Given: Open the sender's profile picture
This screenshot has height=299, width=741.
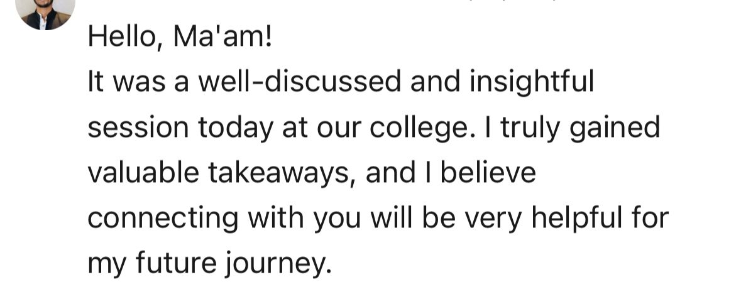Looking at the screenshot, I should point(45,11).
